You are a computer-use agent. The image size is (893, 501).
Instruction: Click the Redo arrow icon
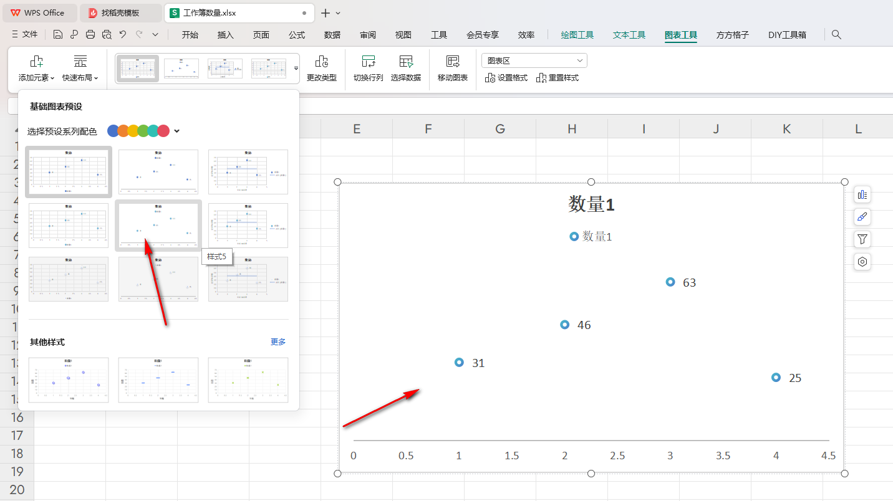click(x=139, y=35)
